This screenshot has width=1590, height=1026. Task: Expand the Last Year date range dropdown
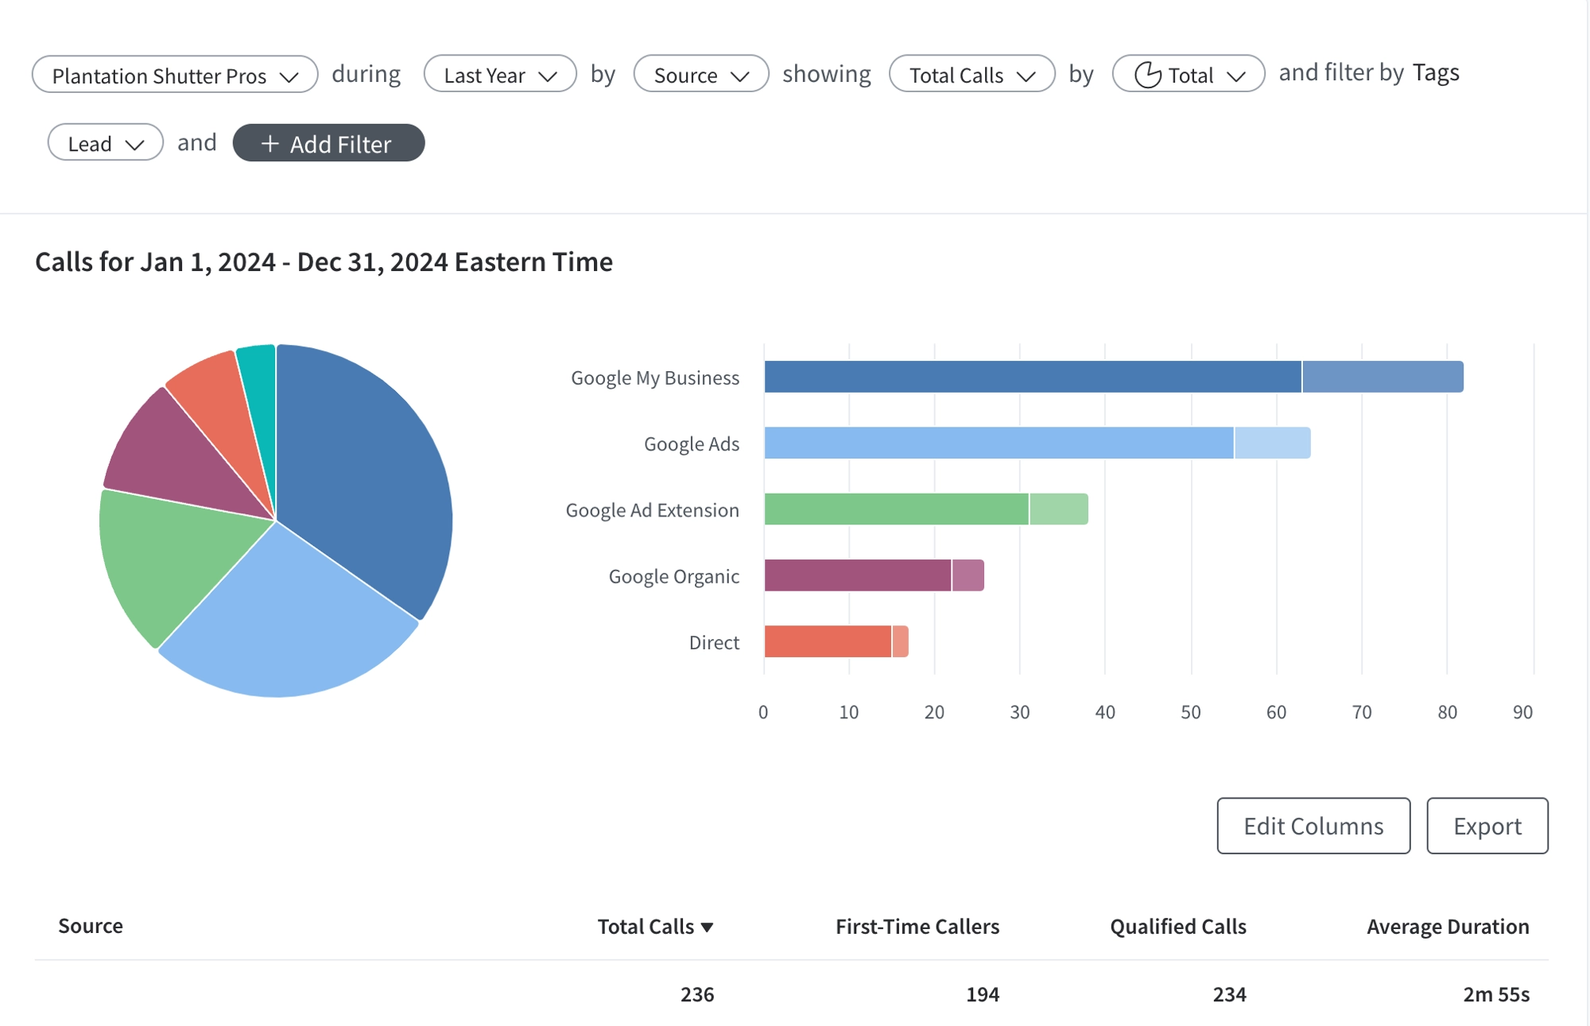point(499,75)
